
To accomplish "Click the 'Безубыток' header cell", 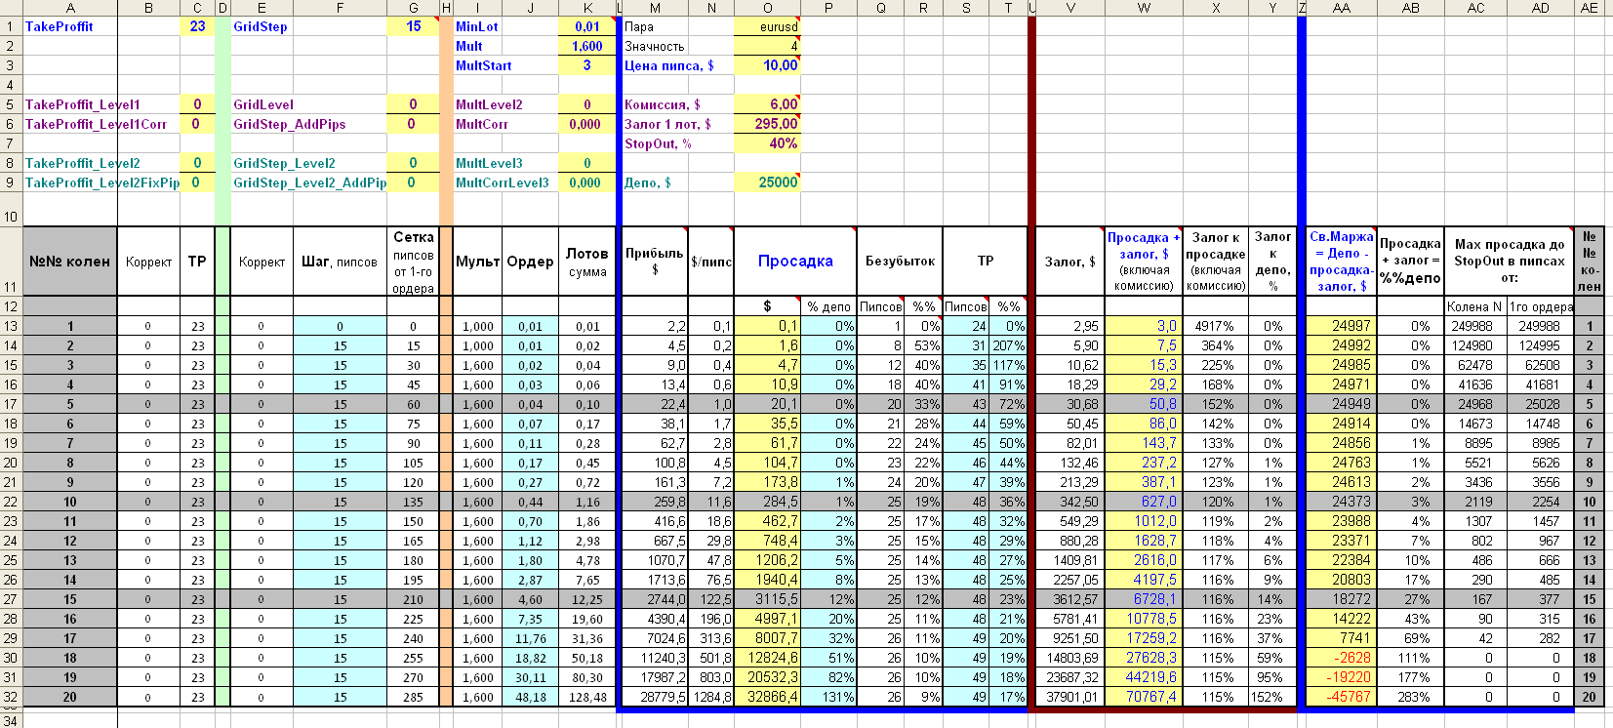I will pos(900,261).
